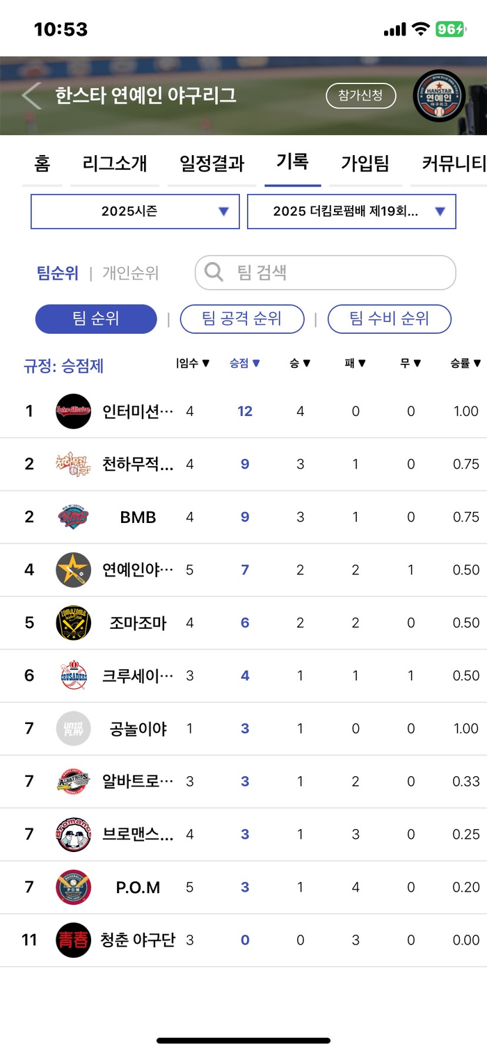487x1053 pixels.
Task: Select the 팀 공격 순위 filter
Action: pos(242,319)
